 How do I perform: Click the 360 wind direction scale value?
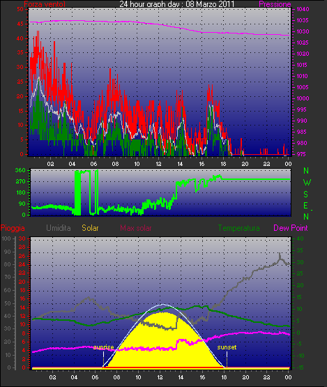[x=20, y=170]
